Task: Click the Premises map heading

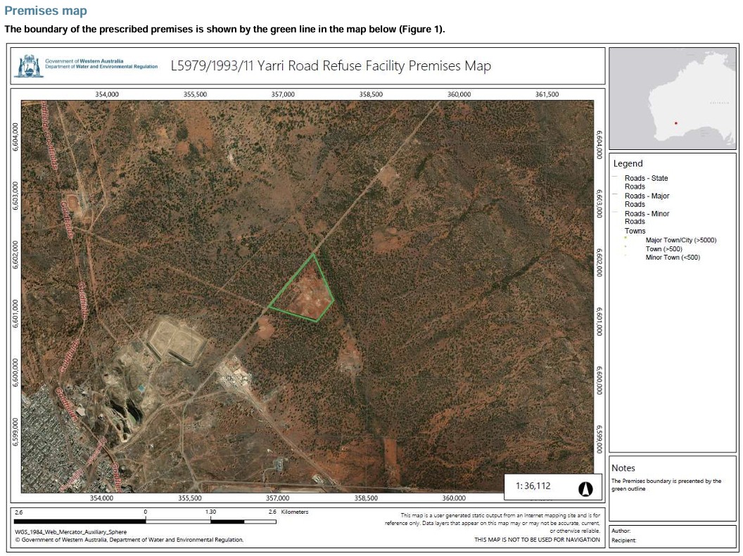Action: (x=46, y=11)
